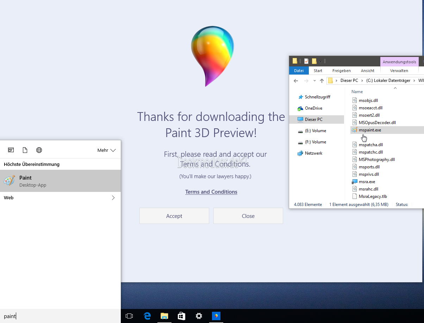This screenshot has height=323, width=424.
Task: Click the (F:) Volume drive icon
Action: point(300,142)
